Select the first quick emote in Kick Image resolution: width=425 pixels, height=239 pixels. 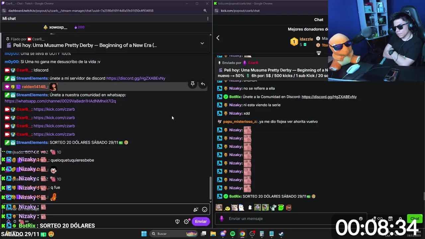click(219, 207)
